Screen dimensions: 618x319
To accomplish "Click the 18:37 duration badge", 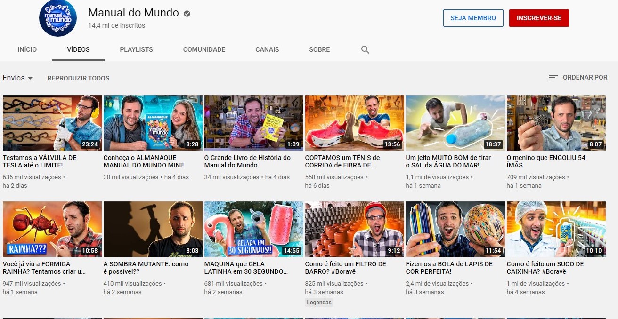I will [x=493, y=144].
